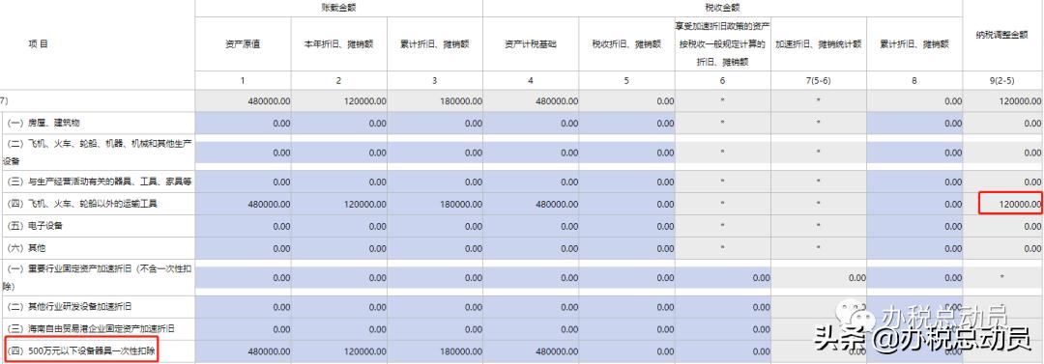
Task: Click (六)其他 row 税收折旧、摊销额 cell
Action: (626, 248)
